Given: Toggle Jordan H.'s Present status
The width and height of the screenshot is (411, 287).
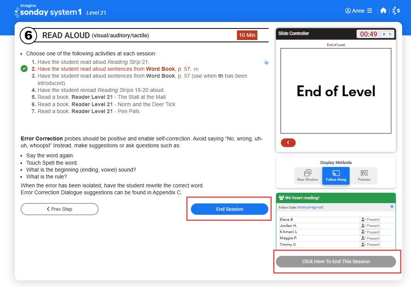Looking at the screenshot, I should (x=370, y=225).
